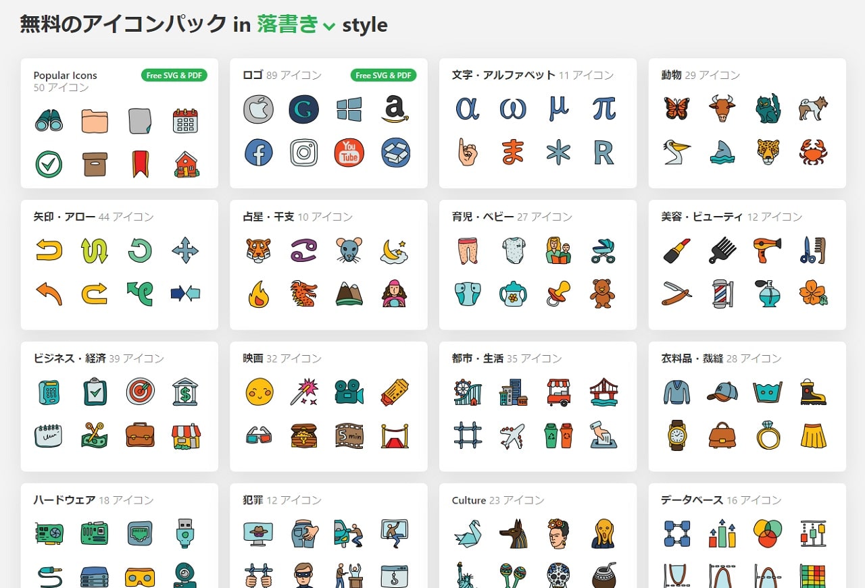This screenshot has height=588, width=865.
Task: Click the diamond ring icon
Action: pos(768,435)
